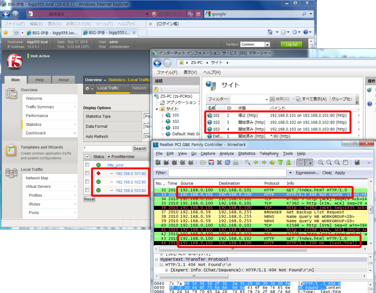Click the Wireshark print icon
376x293 pixels.
(235, 162)
